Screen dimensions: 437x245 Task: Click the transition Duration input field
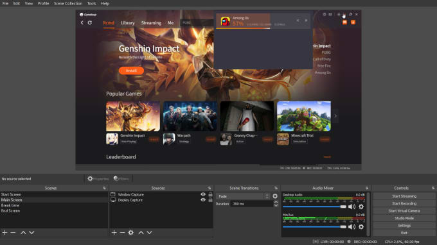pos(252,204)
